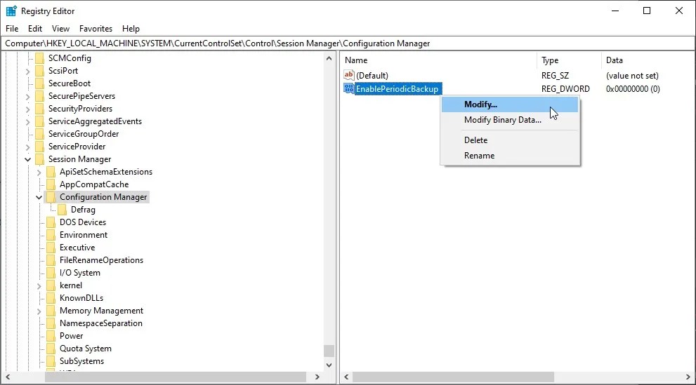Click the DWORD icon beside EnablePeriodicBackup

click(349, 88)
